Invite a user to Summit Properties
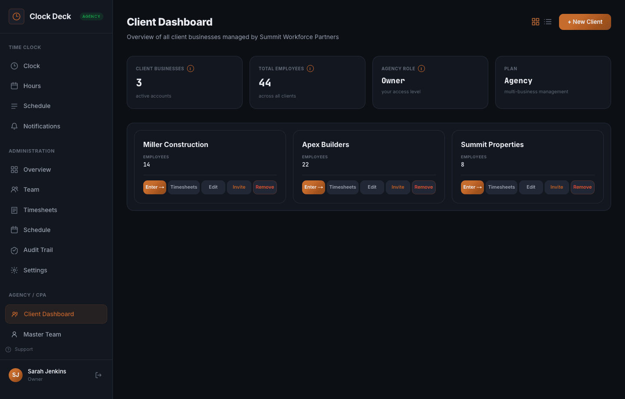 click(x=557, y=187)
